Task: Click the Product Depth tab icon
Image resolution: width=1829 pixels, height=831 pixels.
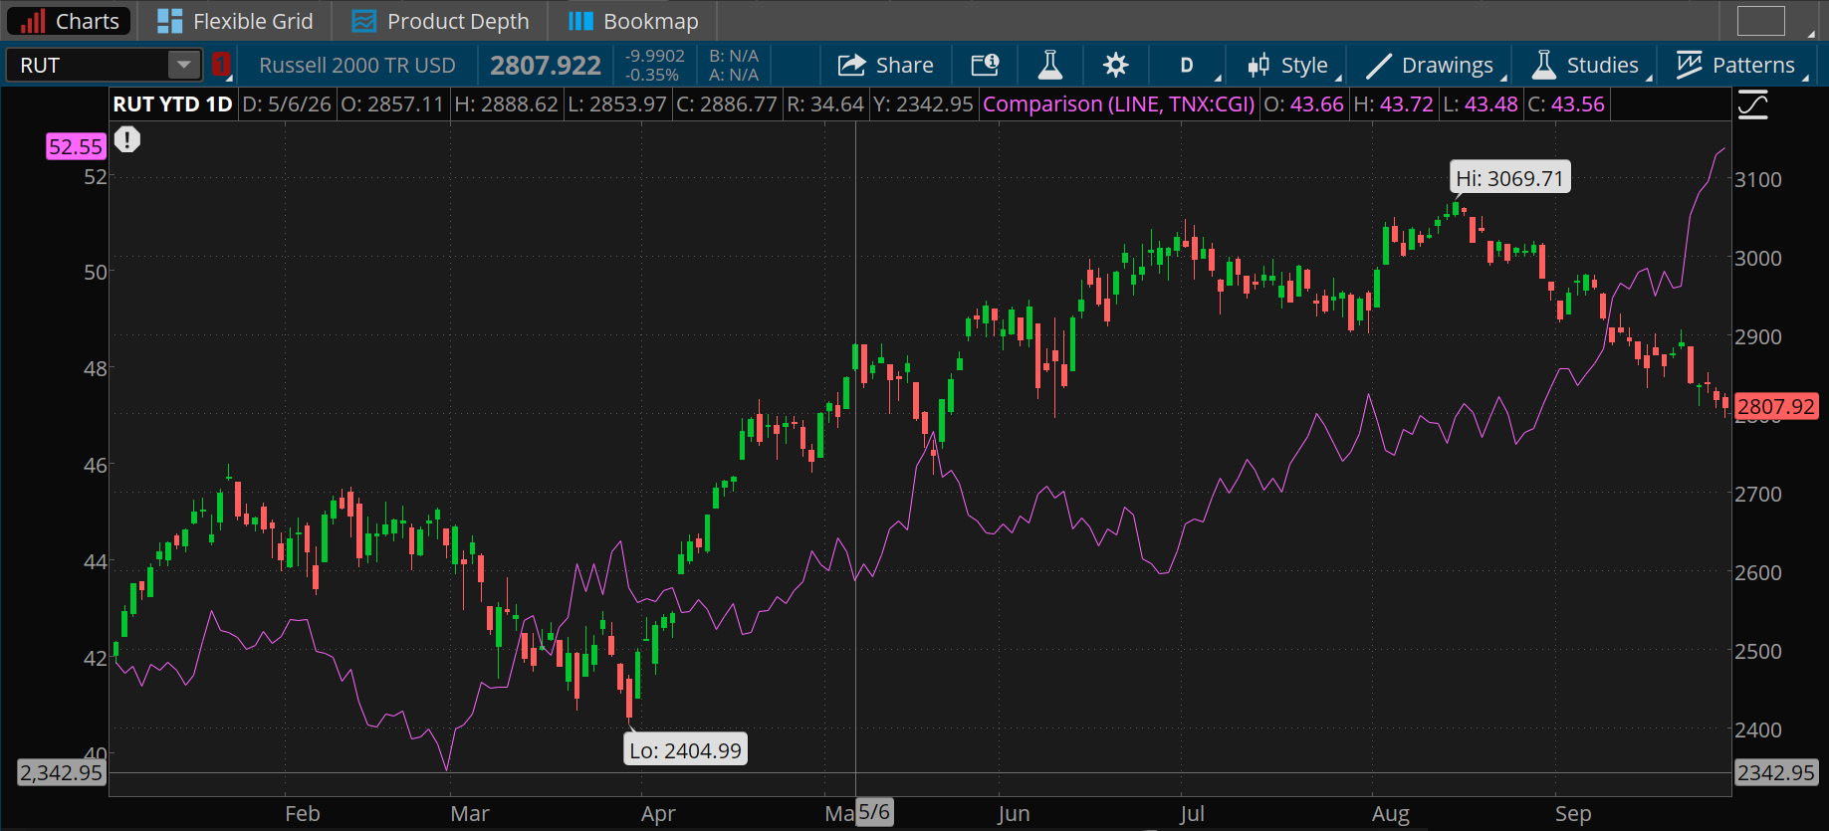Action: [364, 21]
